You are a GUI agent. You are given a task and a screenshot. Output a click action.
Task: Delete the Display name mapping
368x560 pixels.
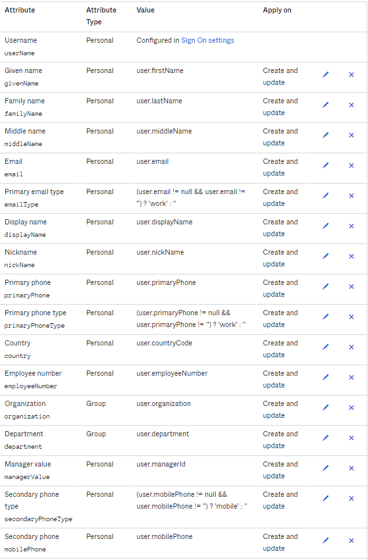[351, 226]
